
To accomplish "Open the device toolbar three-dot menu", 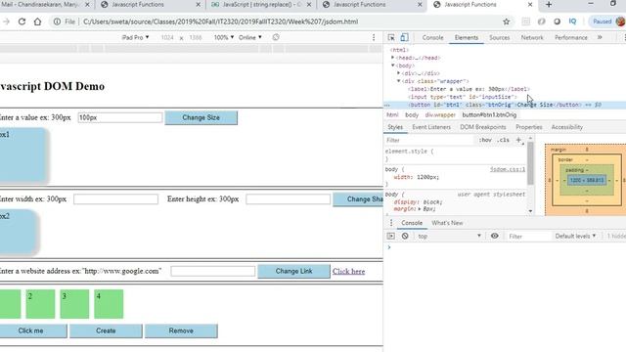I will pos(374,37).
